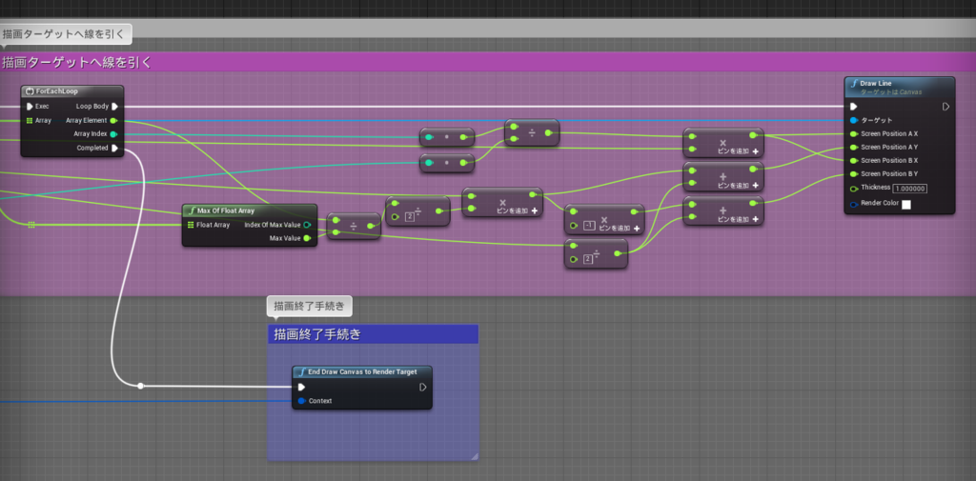Click the Index Of Max Value pin
This screenshot has height=481, width=976.
[x=307, y=225]
